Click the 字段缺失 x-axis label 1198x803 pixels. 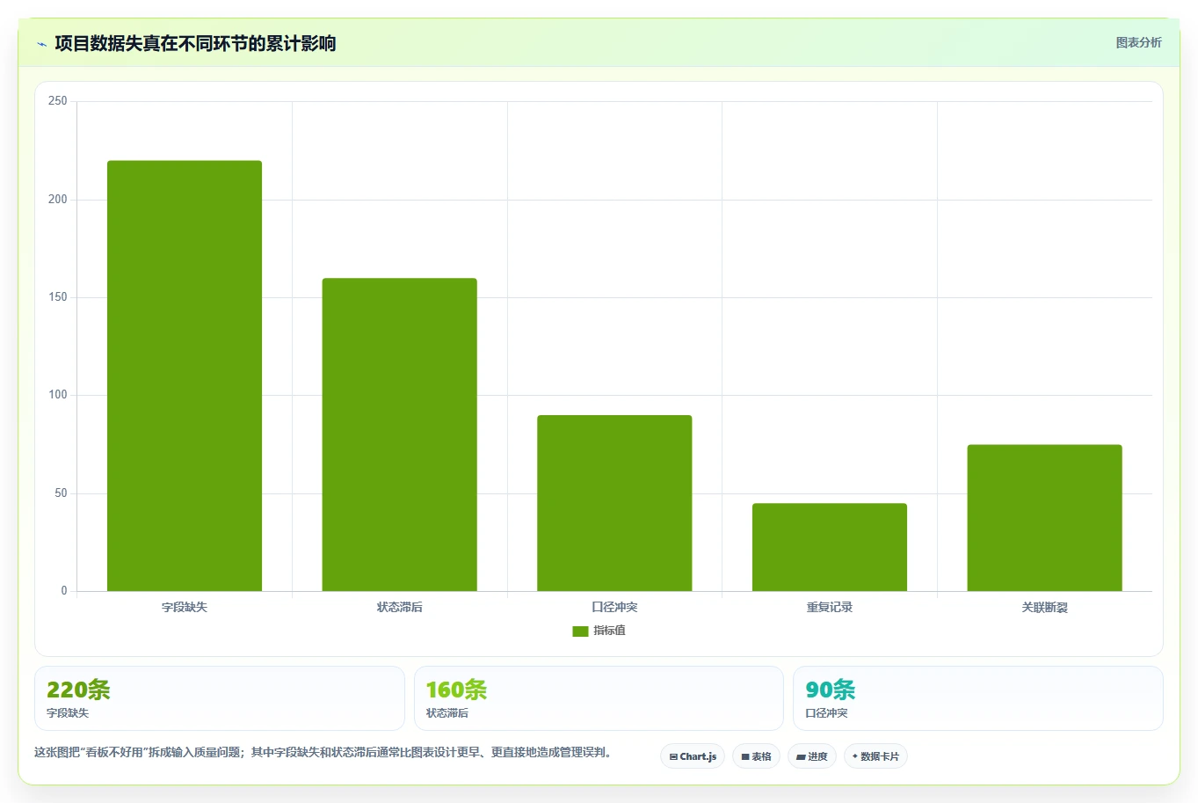click(185, 608)
